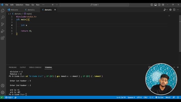
Task: Switch to the DEBUG CONSOLE panel tab
Action: pyautogui.click(x=35, y=67)
